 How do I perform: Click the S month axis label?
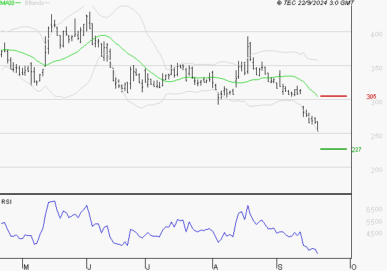pyautogui.click(x=280, y=267)
